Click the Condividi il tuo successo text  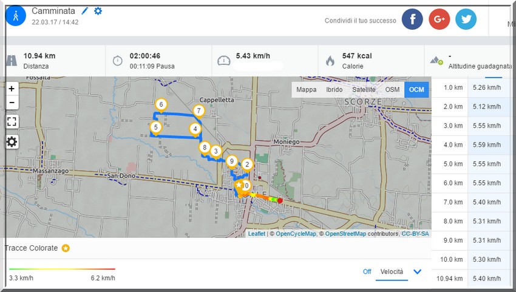click(x=361, y=21)
